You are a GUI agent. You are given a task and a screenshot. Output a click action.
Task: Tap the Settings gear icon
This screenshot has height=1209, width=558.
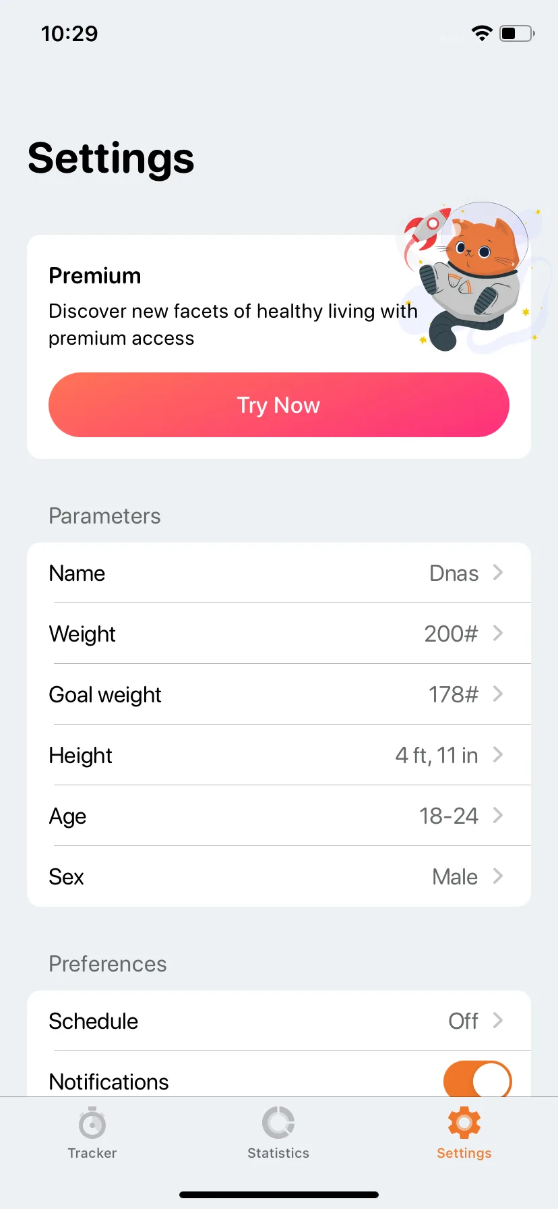coord(464,1123)
